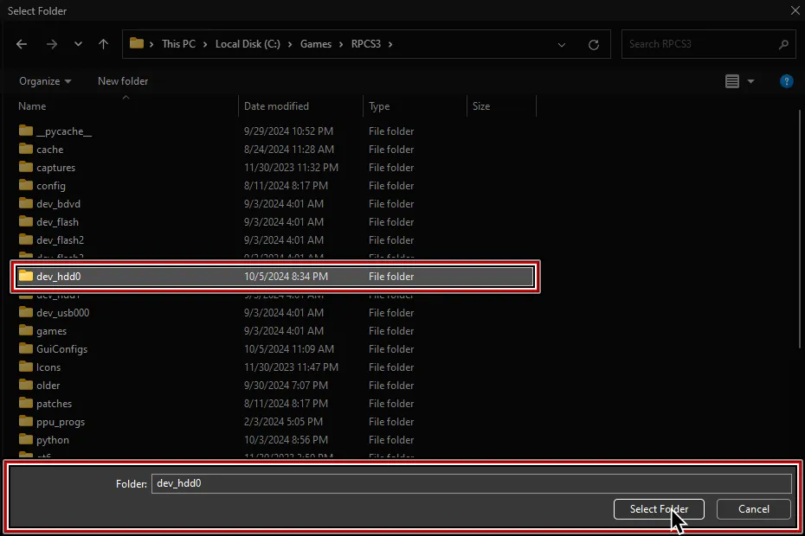Navigate up one folder level

pyautogui.click(x=102, y=44)
